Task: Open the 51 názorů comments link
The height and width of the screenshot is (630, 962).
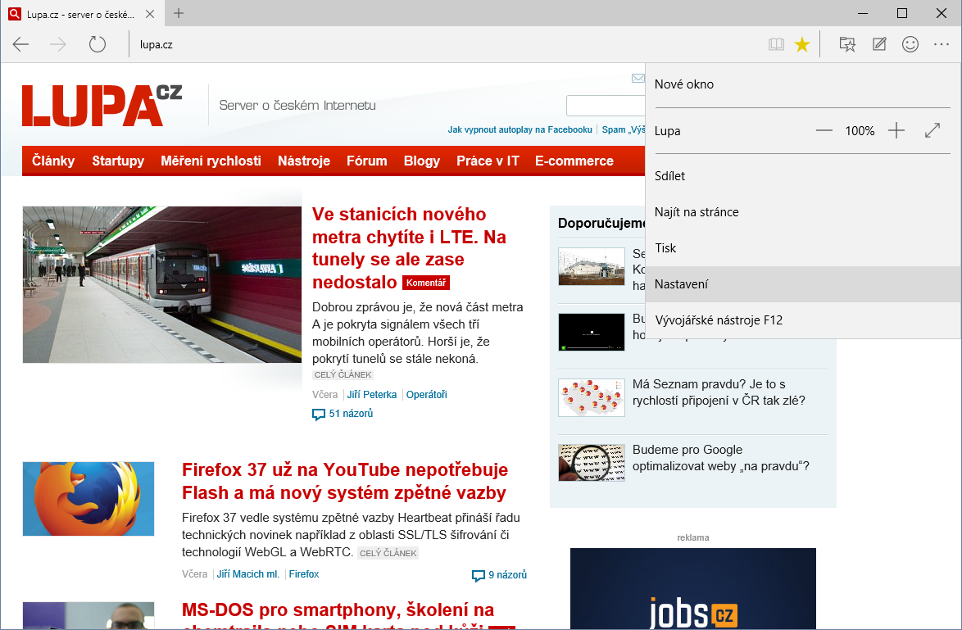Action: 351,414
